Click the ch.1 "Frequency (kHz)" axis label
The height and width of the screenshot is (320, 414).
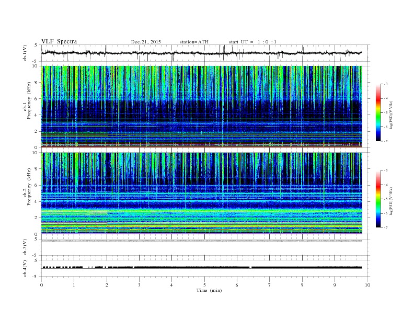29,100
